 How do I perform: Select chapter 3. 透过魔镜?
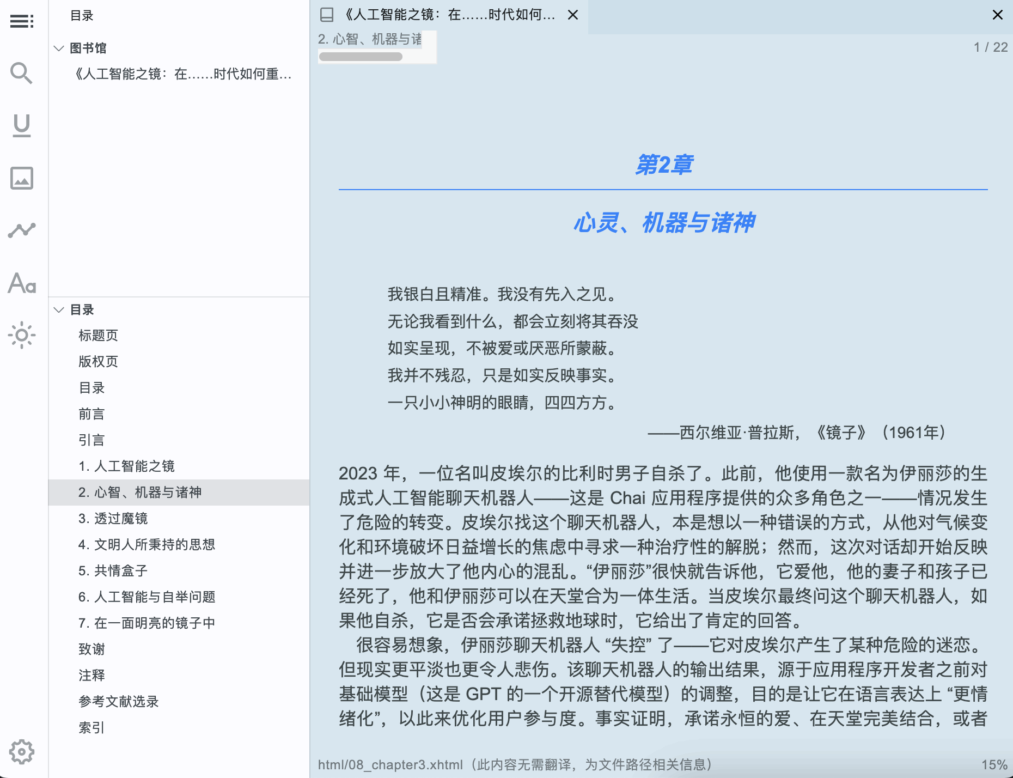113,518
